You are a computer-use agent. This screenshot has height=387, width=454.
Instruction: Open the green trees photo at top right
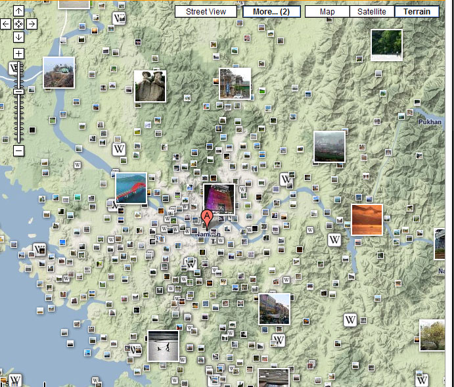click(386, 45)
